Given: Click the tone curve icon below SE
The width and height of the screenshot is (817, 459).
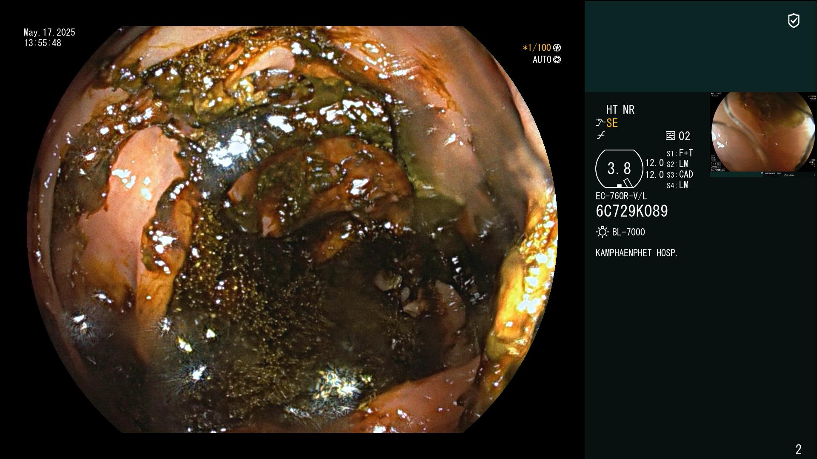Looking at the screenshot, I should coord(601,136).
